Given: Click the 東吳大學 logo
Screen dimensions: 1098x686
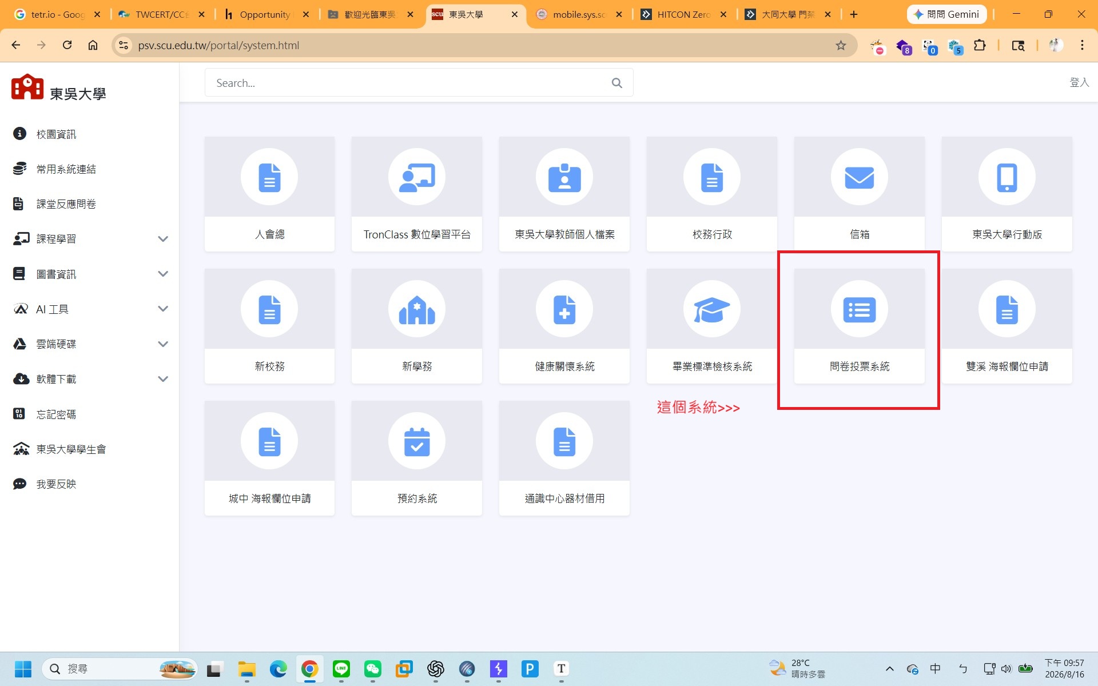Looking at the screenshot, I should [58, 88].
